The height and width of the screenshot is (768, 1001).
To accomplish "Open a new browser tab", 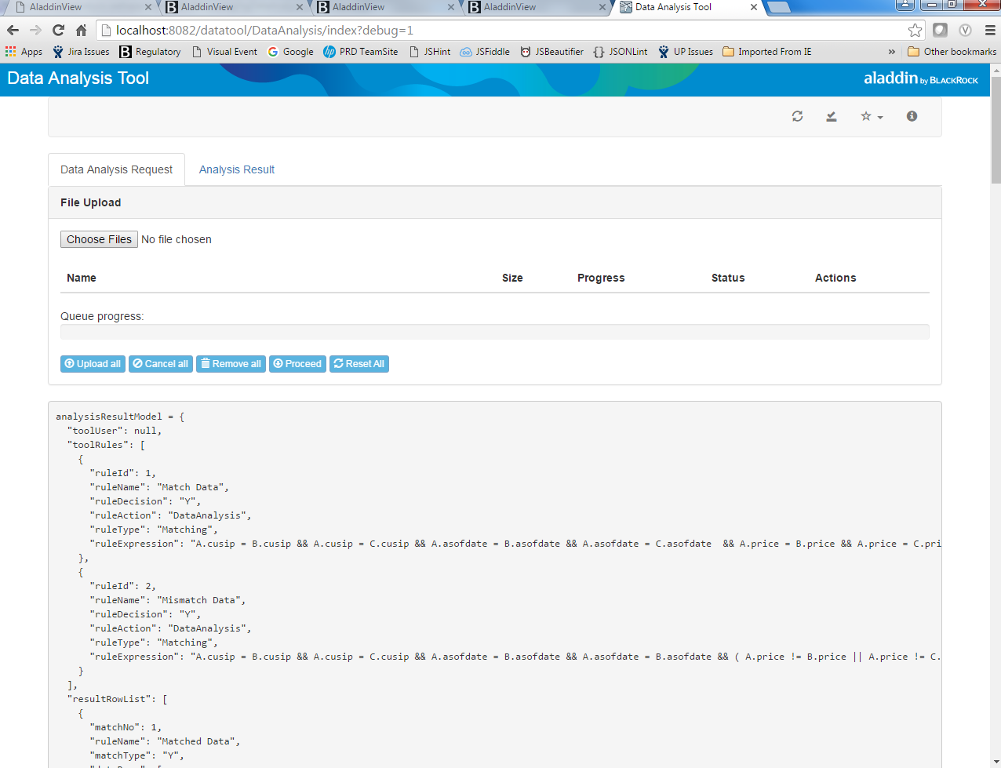I will (x=778, y=7).
